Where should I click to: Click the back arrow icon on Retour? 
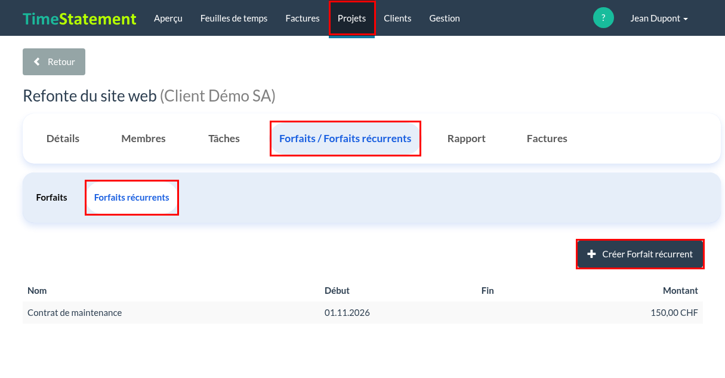(x=37, y=62)
